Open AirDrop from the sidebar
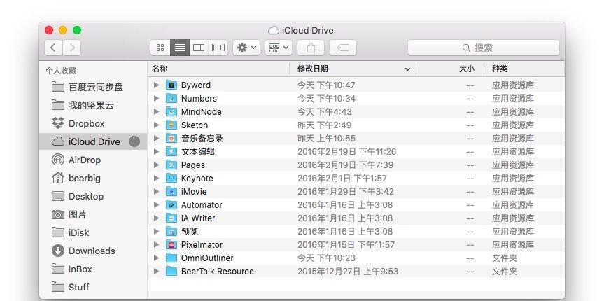This screenshot has width=604, height=301. [x=84, y=160]
